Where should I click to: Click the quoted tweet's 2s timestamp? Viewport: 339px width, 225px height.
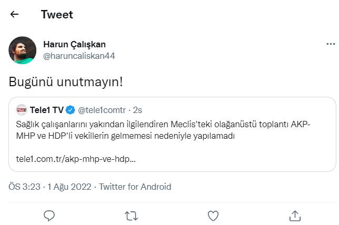click(137, 110)
